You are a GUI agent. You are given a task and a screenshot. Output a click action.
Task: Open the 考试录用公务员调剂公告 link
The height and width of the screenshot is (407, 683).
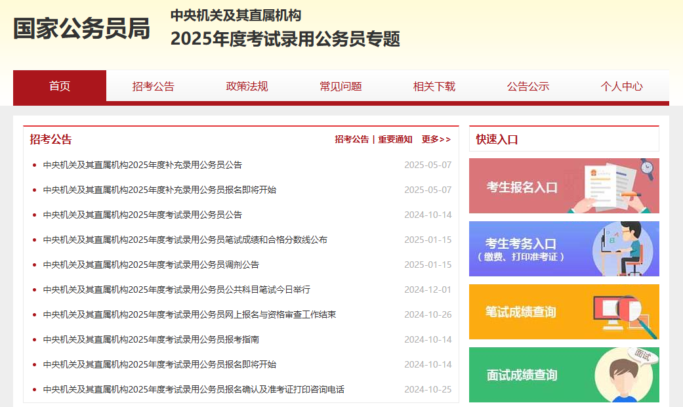tap(151, 265)
